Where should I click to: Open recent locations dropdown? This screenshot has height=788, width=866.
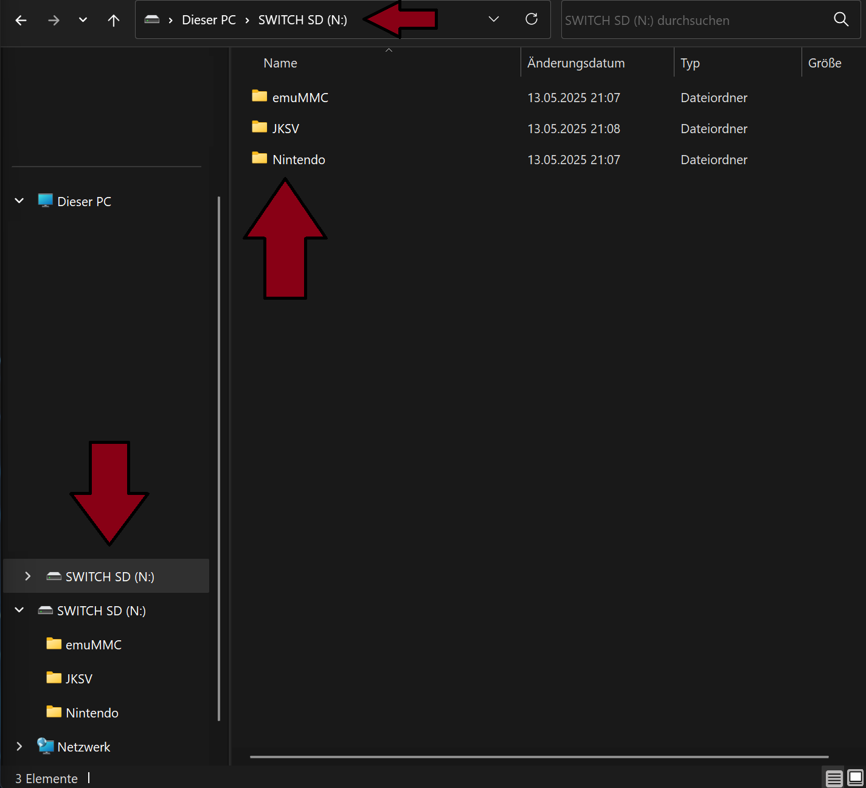pyautogui.click(x=83, y=20)
